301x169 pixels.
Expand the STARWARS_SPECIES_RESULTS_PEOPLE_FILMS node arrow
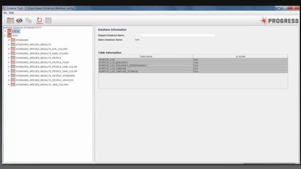pyautogui.click(x=9, y=62)
